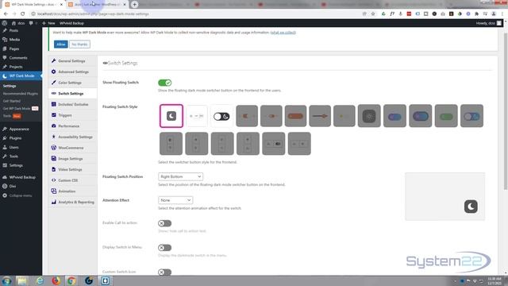Open a new browser tab
Screen dimensions: 508x286
[134, 5]
